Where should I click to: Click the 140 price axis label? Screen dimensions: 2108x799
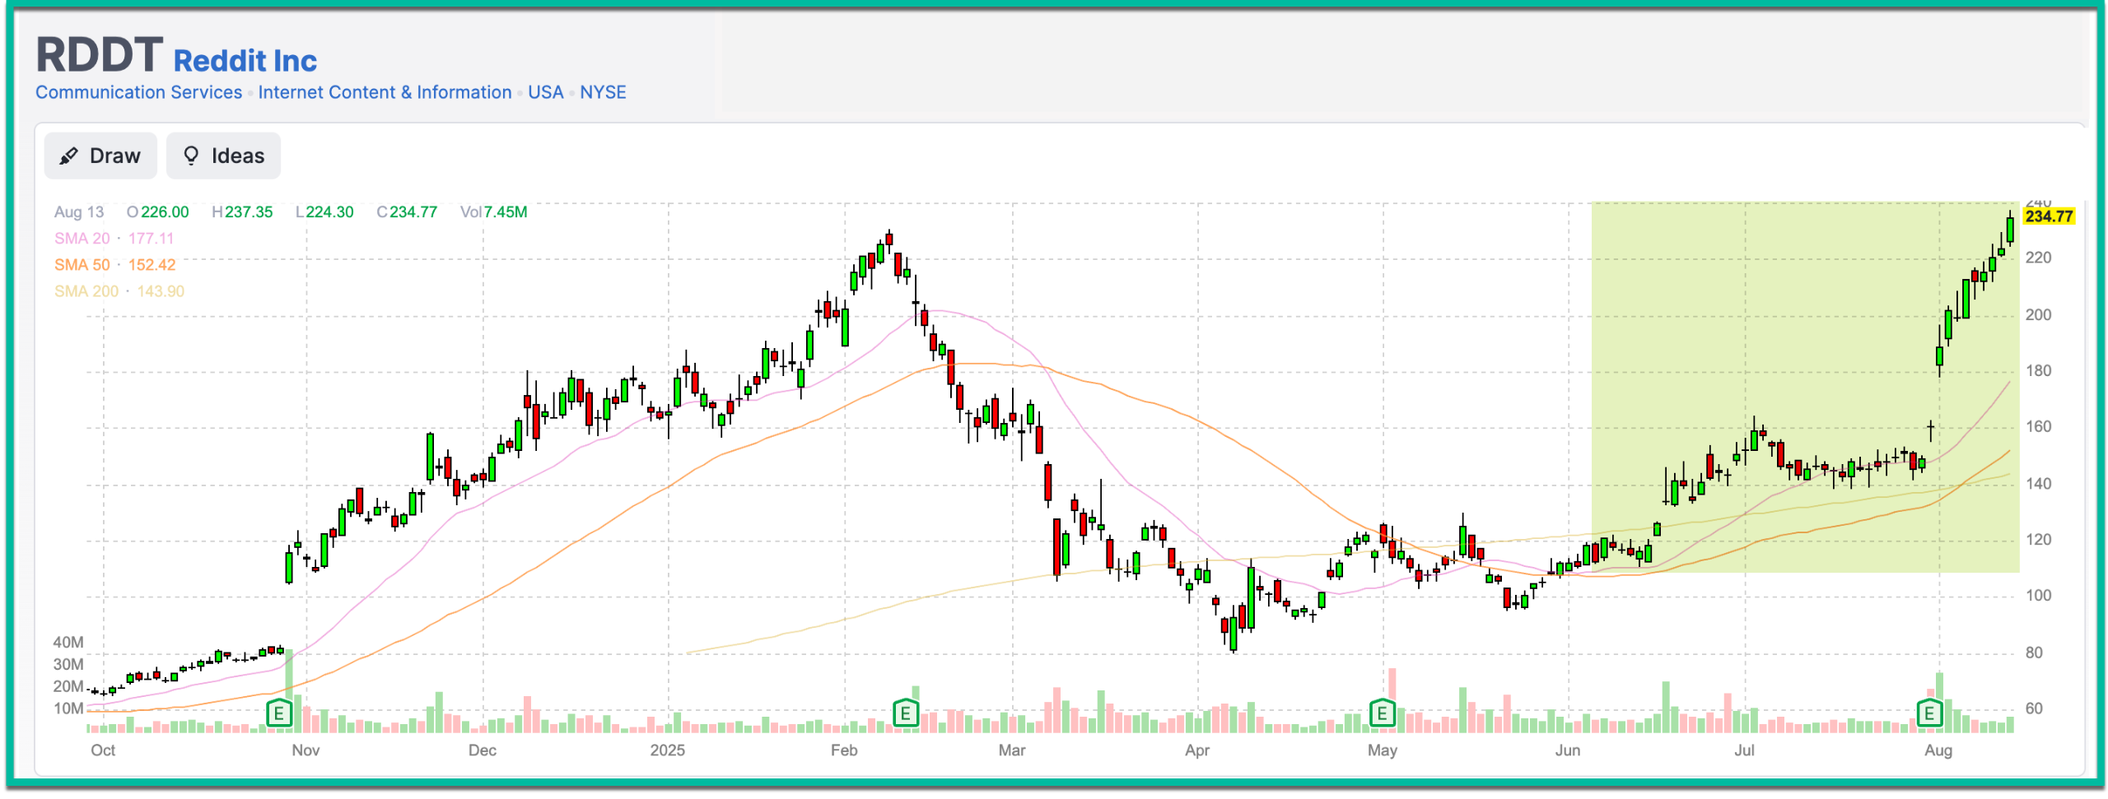tap(2039, 484)
